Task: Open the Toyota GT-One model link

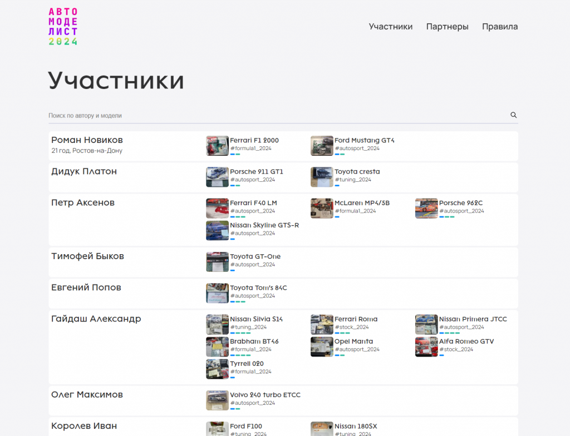Action: [255, 256]
